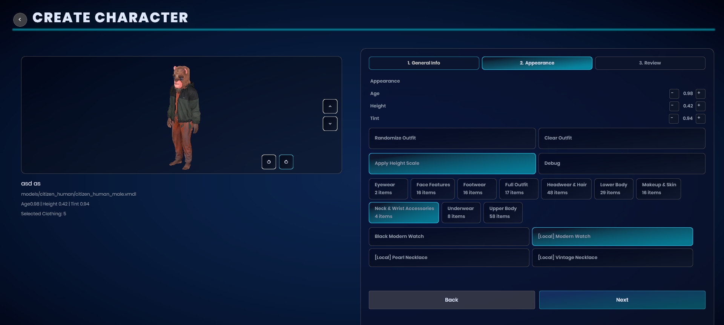This screenshot has height=325, width=724.
Task: Open the Headwear & Hair category
Action: coord(566,189)
